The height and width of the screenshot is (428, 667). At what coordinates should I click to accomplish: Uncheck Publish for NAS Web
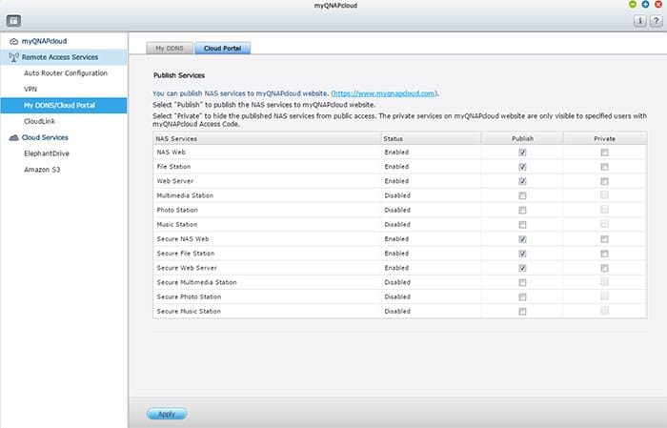(x=522, y=153)
